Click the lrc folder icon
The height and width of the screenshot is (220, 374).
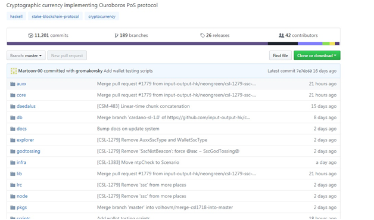click(x=13, y=185)
